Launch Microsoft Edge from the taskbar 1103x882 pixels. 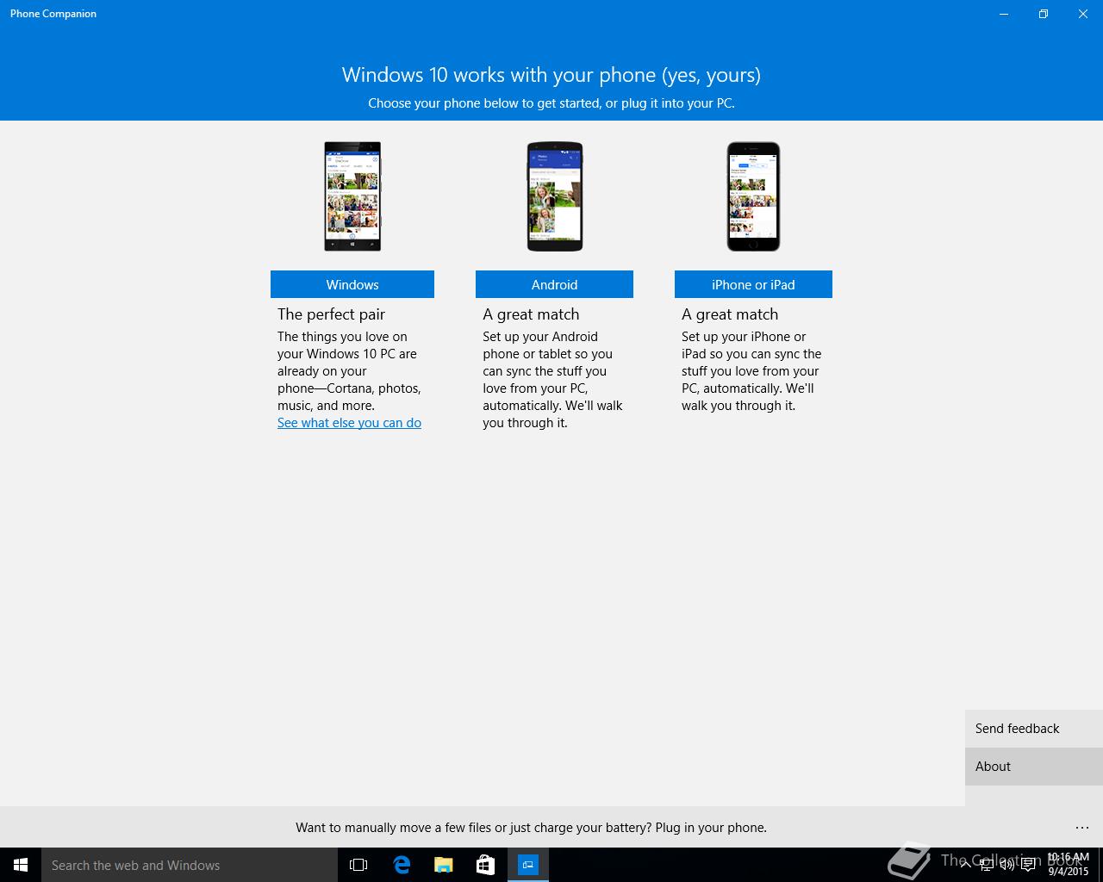point(401,865)
